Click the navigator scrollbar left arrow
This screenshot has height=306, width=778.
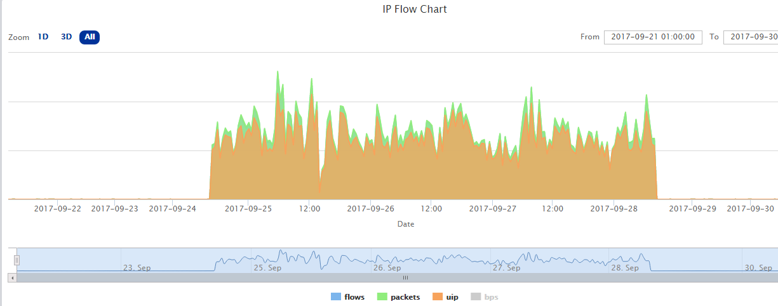point(12,277)
